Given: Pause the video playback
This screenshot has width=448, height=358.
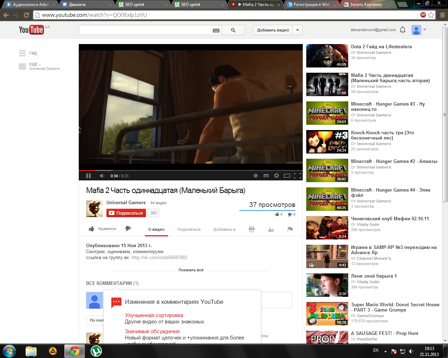Looking at the screenshot, I should (88, 176).
